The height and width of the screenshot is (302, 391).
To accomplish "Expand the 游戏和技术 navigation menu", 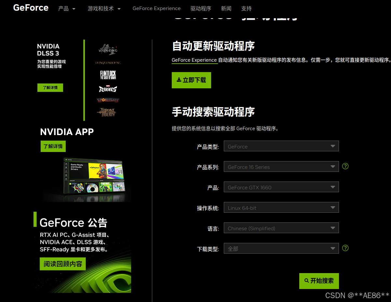I will [104, 9].
